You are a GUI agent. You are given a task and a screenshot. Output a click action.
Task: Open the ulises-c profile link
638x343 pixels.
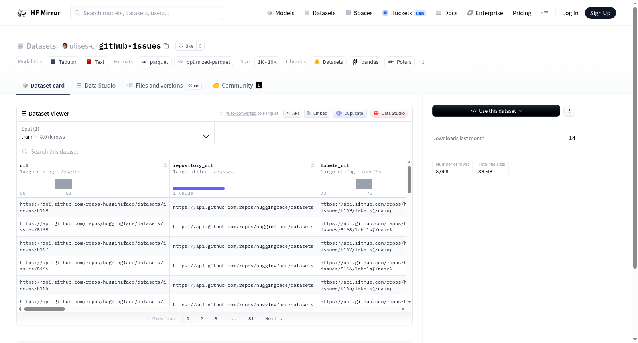[x=82, y=46]
